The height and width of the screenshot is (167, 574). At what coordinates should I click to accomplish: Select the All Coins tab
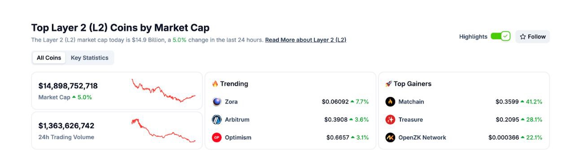pyautogui.click(x=49, y=58)
